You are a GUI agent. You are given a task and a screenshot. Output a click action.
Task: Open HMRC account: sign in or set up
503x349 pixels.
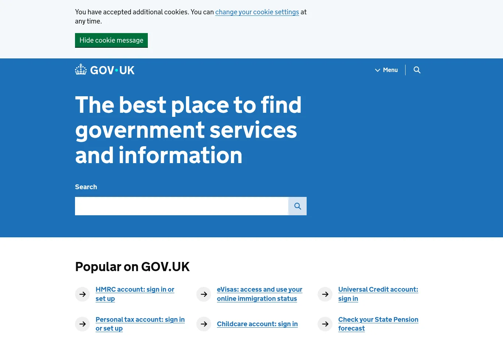pos(135,290)
